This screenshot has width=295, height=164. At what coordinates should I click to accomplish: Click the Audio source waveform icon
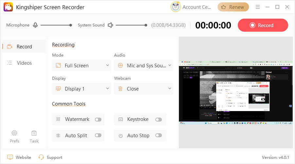coord(120,65)
